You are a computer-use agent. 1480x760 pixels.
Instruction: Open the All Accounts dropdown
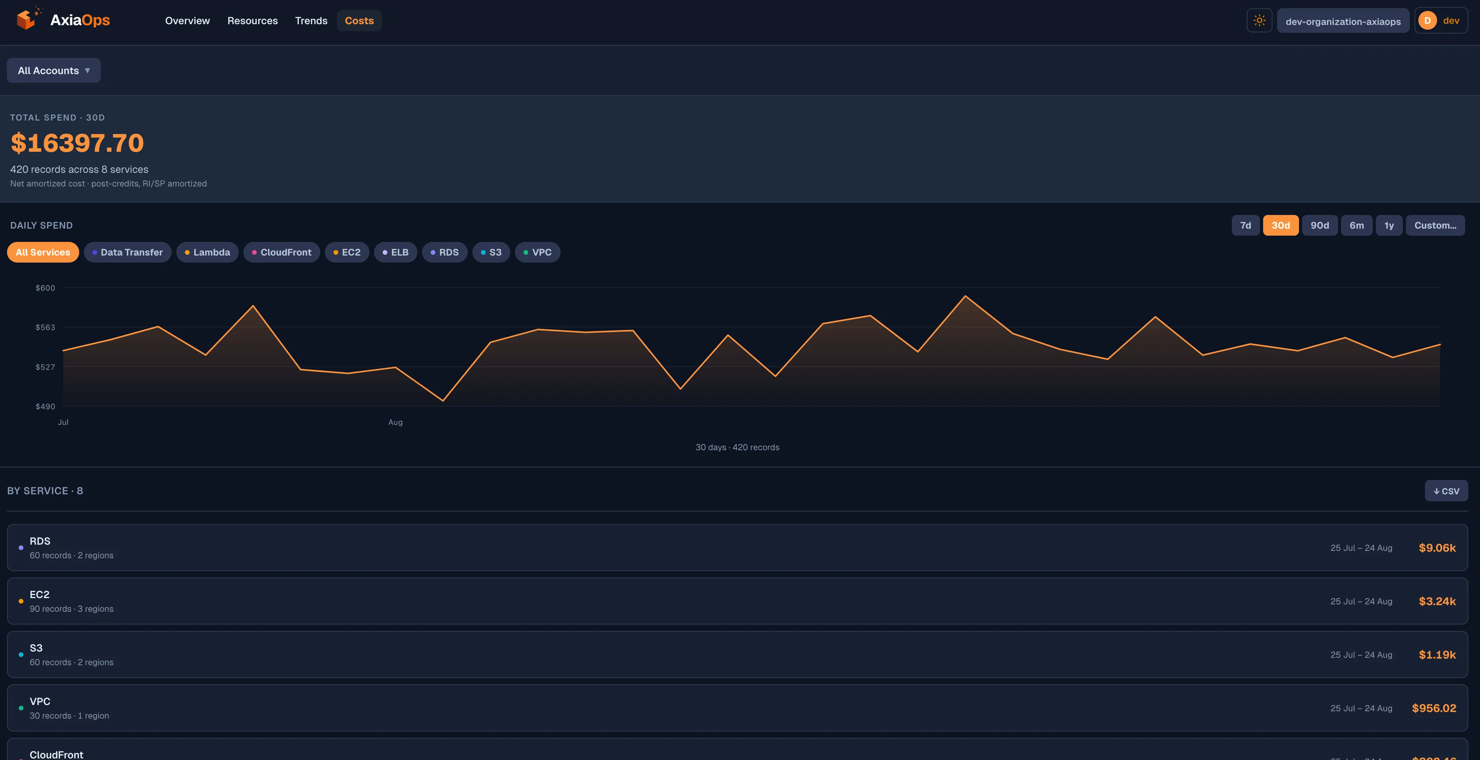click(53, 71)
